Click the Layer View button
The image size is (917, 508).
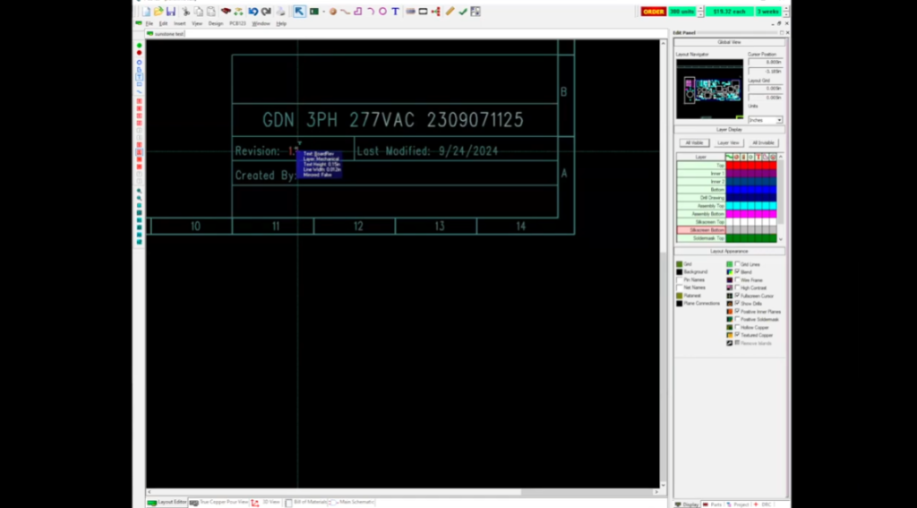[x=728, y=142]
